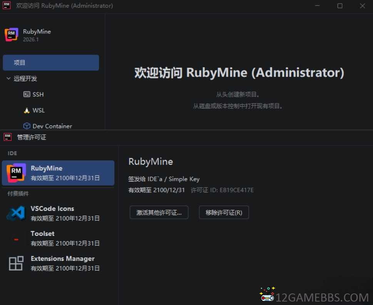Close the RubyMine welcome window
Screen dimensions: 373x305
click(x=362, y=6)
